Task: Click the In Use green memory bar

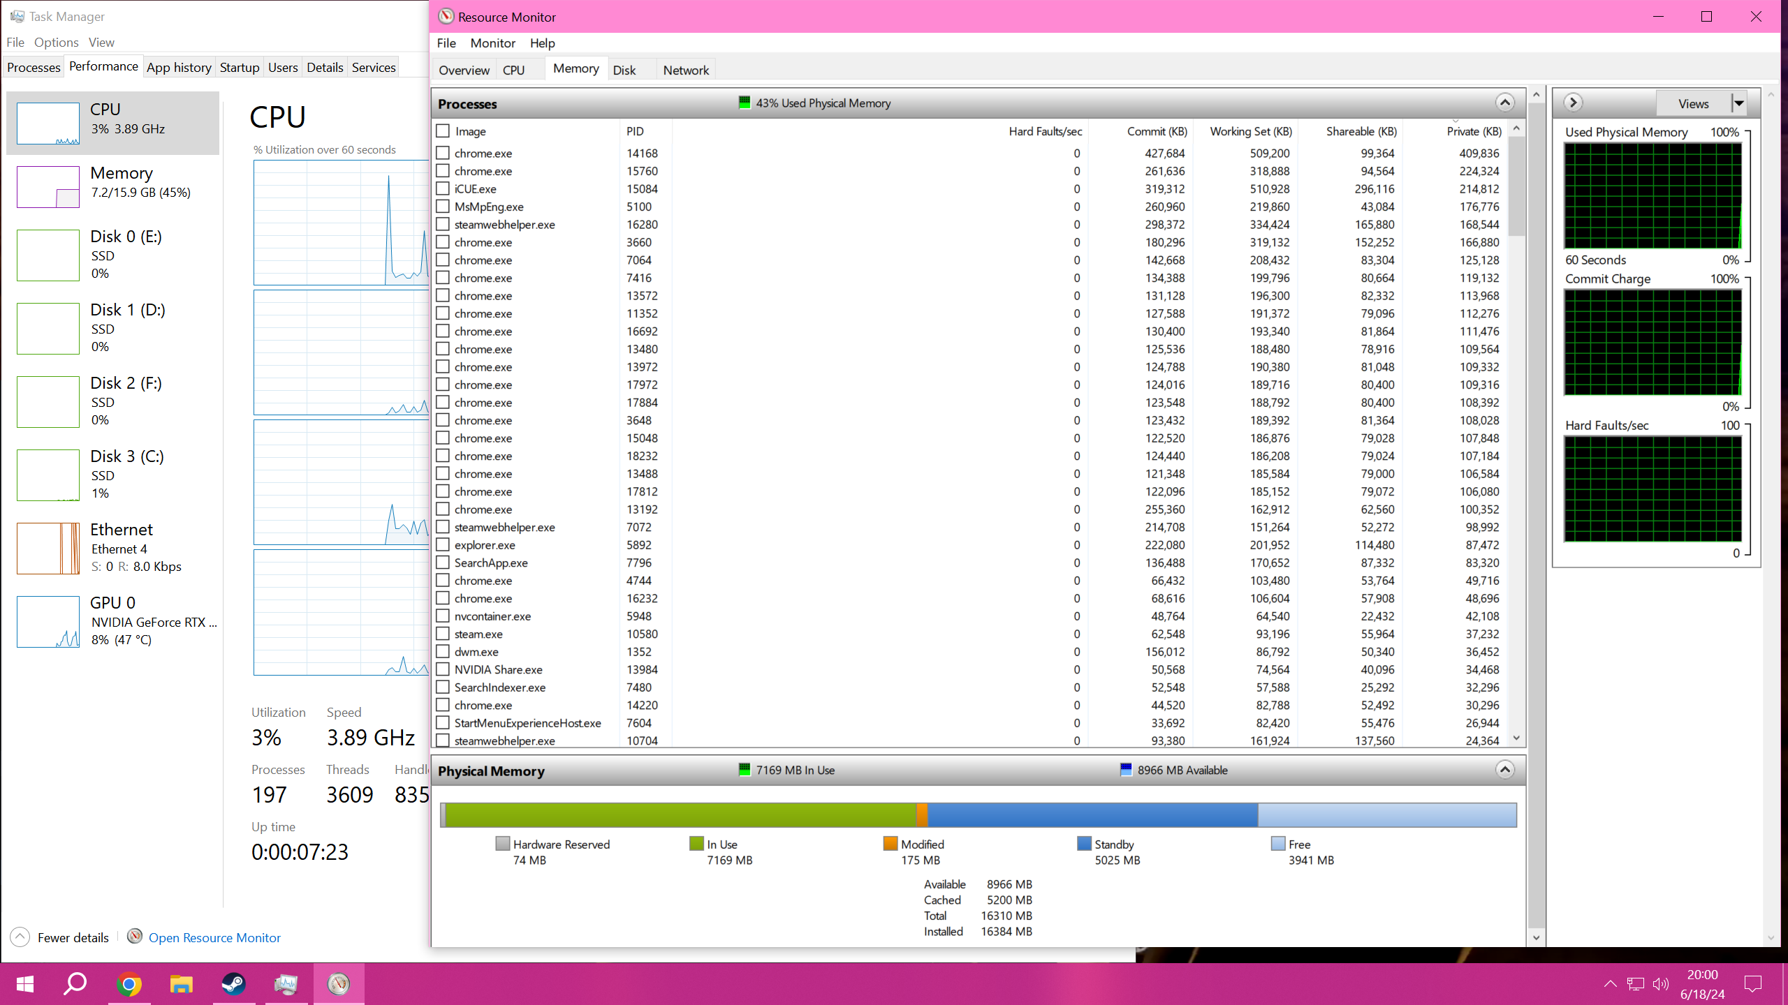Action: coord(681,814)
